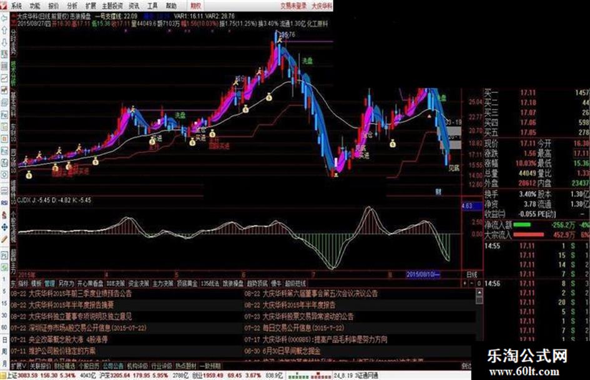Click the 2015/08/10 date marker on timeline
The height and width of the screenshot is (380, 590).
pos(423,275)
